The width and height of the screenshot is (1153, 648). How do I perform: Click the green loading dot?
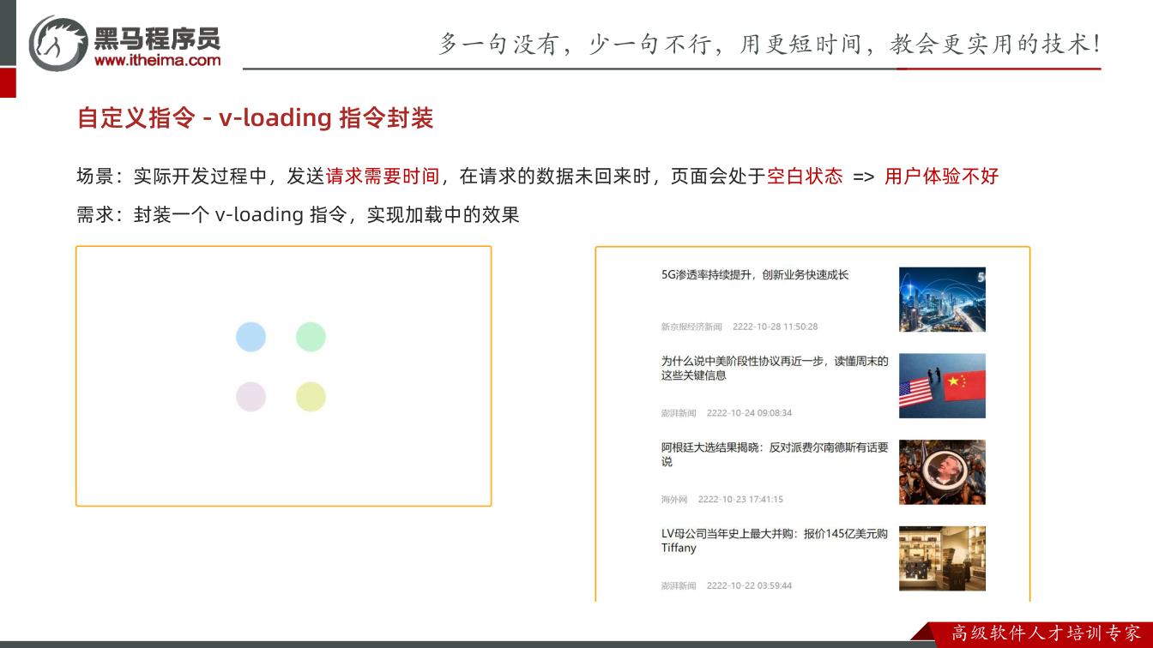[311, 337]
